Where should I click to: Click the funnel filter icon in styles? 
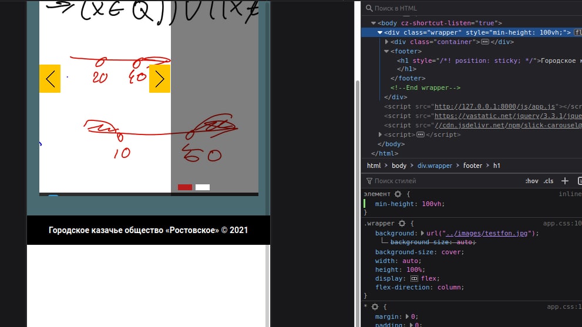(369, 181)
